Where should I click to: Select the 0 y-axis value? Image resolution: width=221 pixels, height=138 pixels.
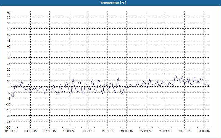9,93
